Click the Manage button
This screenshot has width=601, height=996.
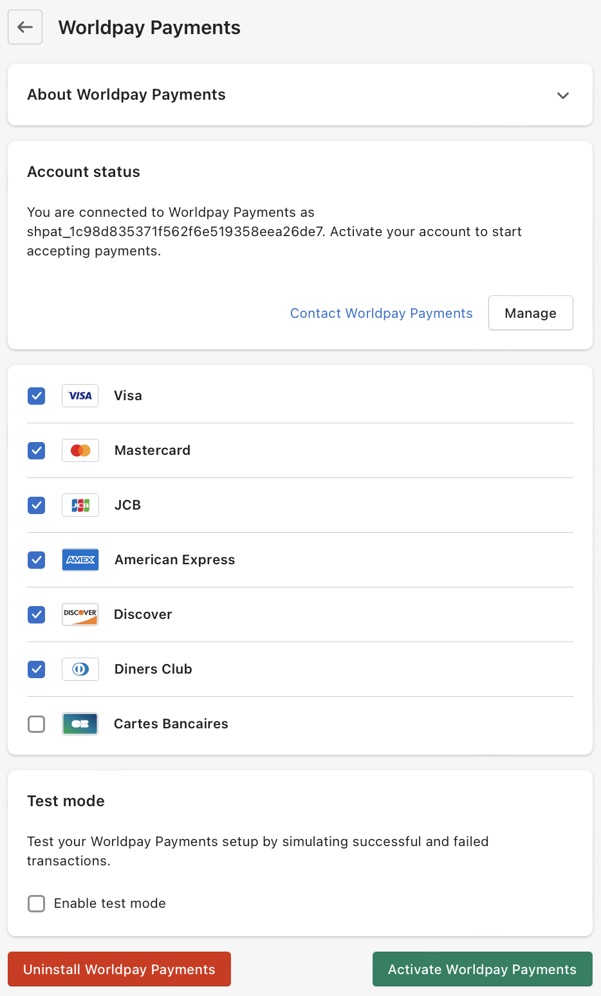pos(530,313)
